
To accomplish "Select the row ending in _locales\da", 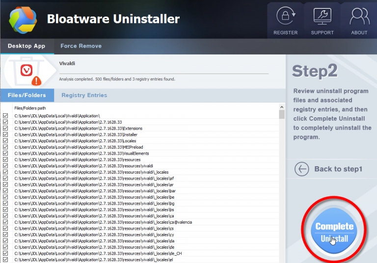I will pos(139,241).
